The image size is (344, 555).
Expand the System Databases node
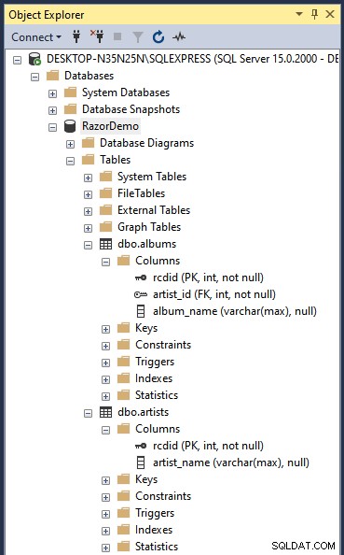[x=52, y=93]
